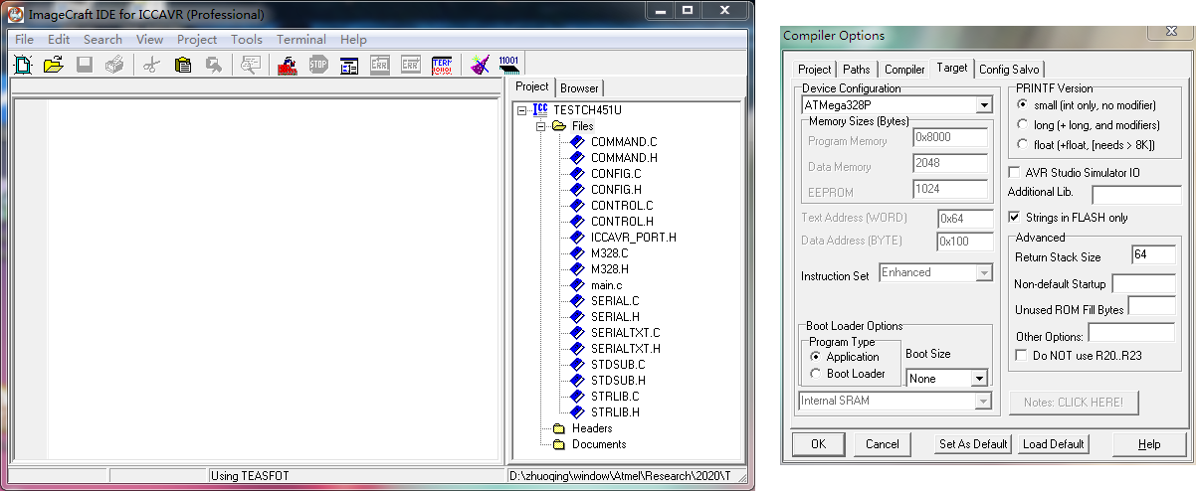Create a new file using the toolbar icon

[x=23, y=66]
